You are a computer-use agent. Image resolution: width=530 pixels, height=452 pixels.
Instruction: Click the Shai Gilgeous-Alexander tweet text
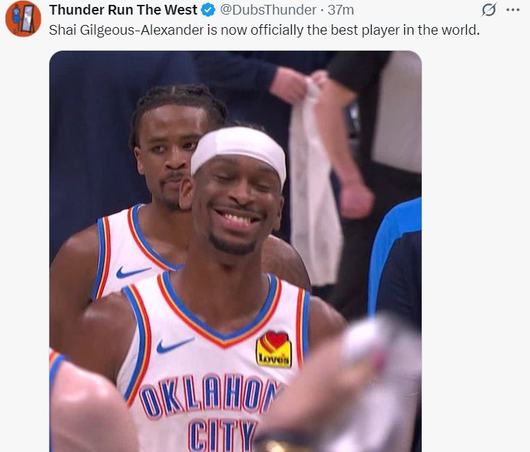(265, 30)
